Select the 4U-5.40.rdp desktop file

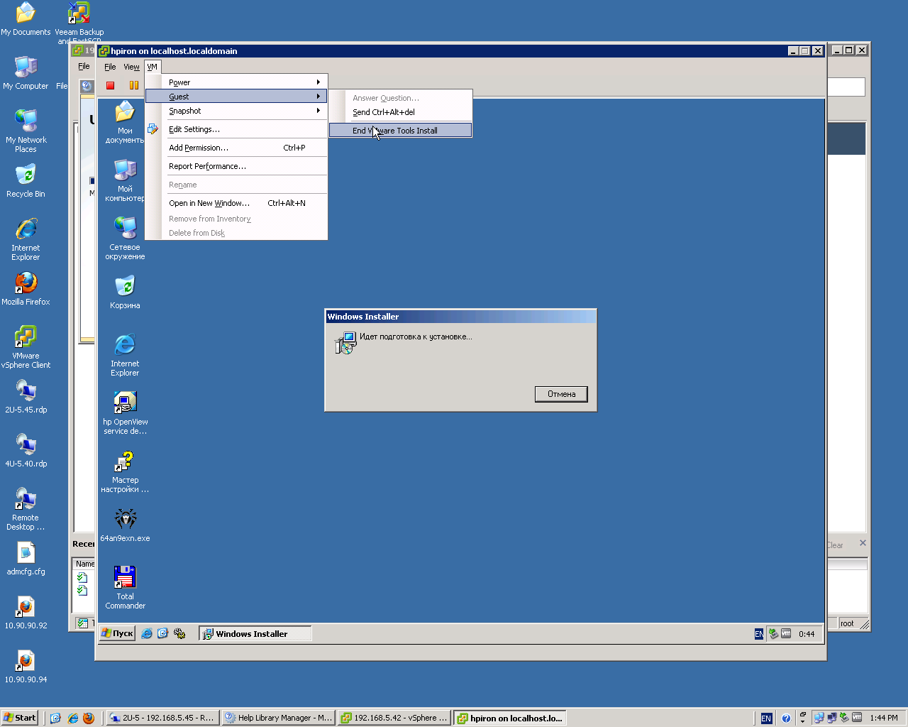coord(26,450)
